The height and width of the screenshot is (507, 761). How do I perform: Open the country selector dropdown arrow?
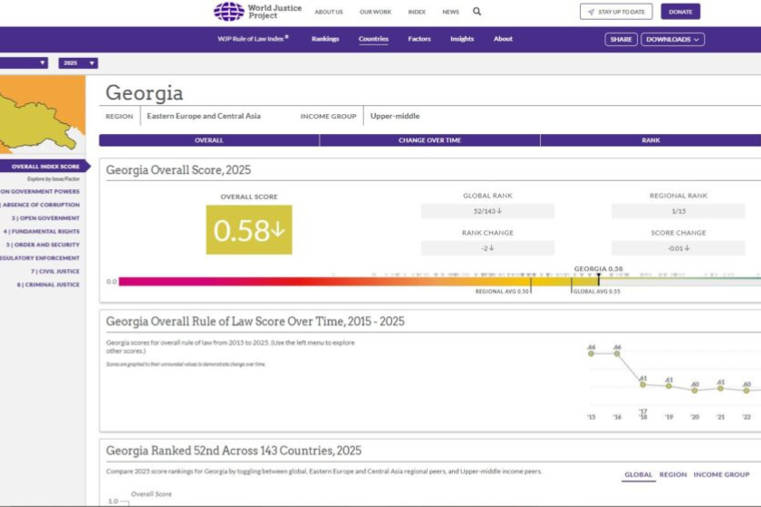43,63
